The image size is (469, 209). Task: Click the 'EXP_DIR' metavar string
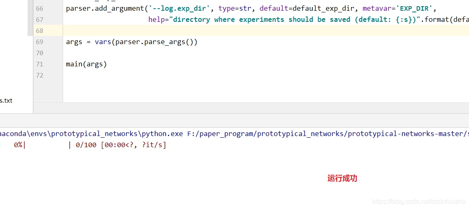(x=414, y=8)
